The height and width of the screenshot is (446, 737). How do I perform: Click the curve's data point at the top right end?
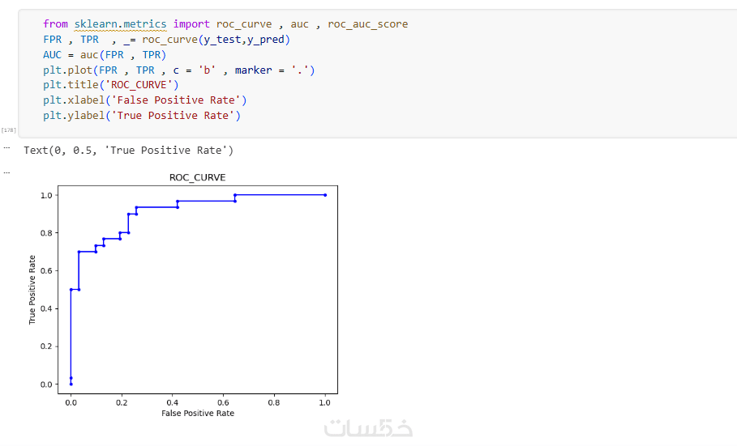tap(325, 195)
